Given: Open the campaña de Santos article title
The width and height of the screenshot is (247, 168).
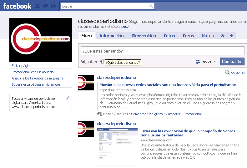Looking at the screenshot, I should pyautogui.click(x=188, y=133).
